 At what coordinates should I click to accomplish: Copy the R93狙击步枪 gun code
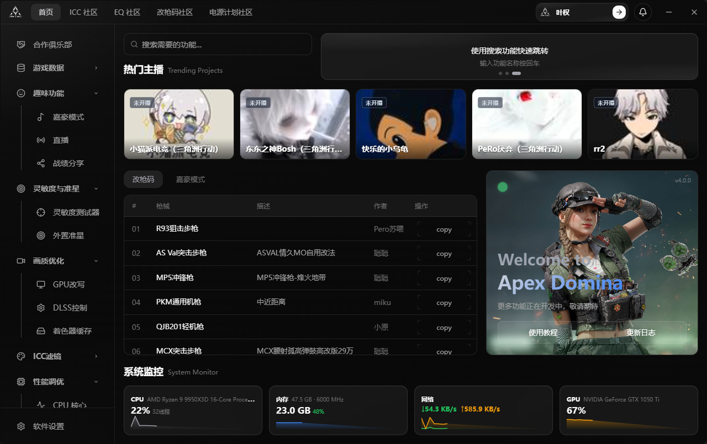click(444, 229)
